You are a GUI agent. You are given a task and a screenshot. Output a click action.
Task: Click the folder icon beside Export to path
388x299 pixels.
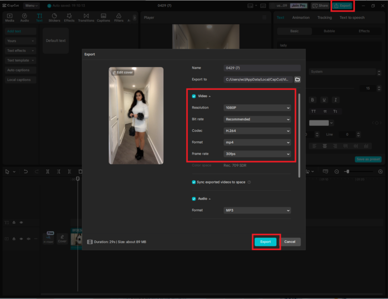pos(298,79)
